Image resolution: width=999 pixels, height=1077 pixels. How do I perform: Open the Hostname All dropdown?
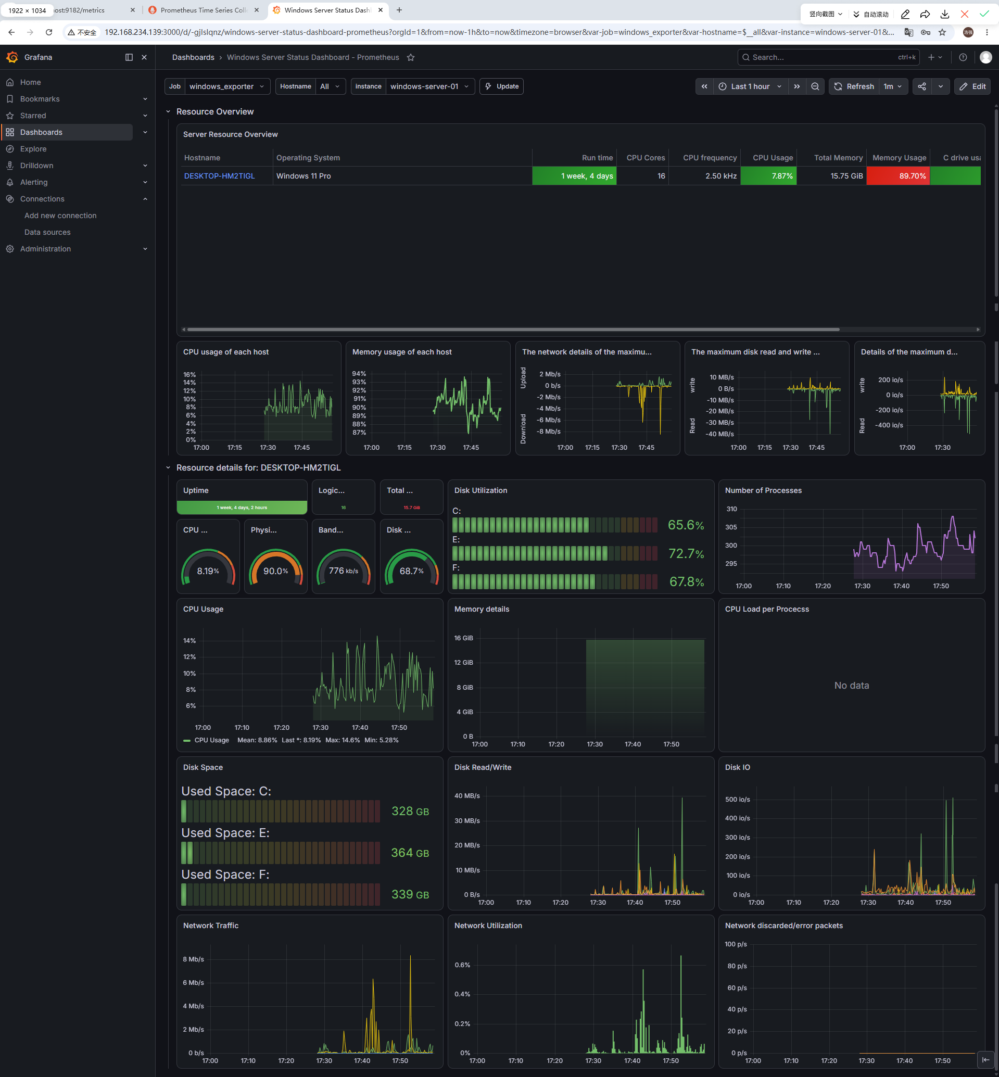click(330, 86)
